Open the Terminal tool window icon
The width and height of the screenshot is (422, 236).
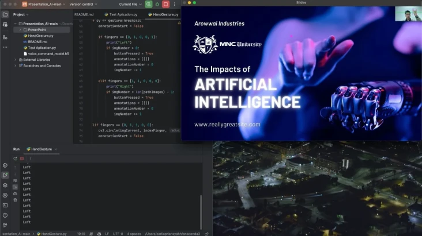point(5,205)
